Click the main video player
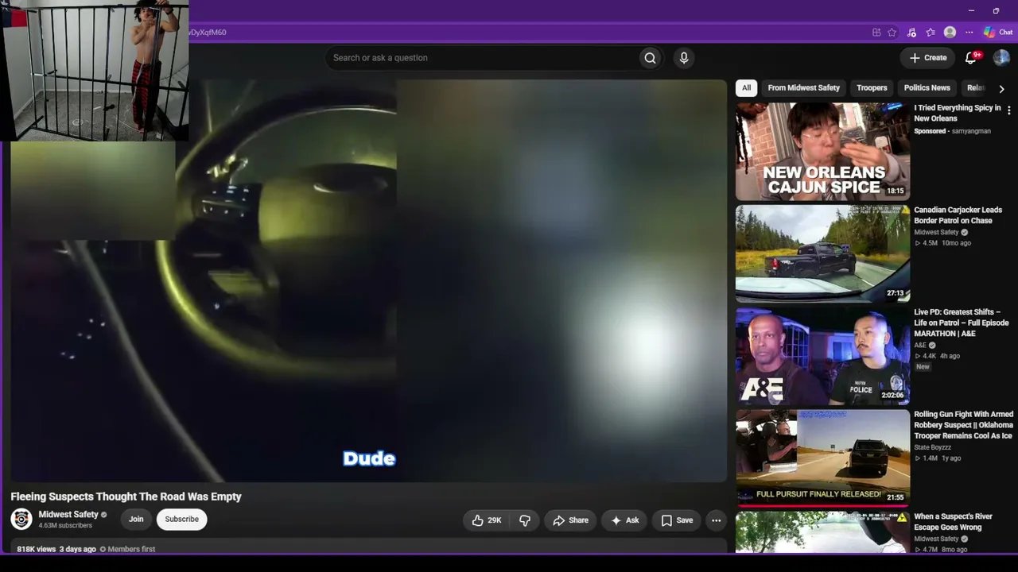This screenshot has width=1018, height=572. coord(368,280)
